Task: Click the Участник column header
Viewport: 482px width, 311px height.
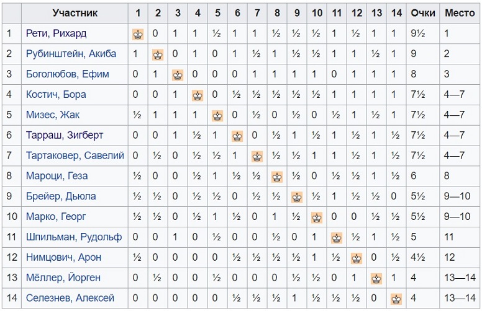Action: tap(75, 13)
